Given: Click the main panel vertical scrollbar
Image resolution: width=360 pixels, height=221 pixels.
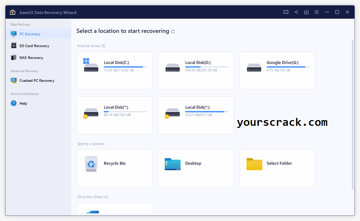Looking at the screenshot, I should 353,115.
